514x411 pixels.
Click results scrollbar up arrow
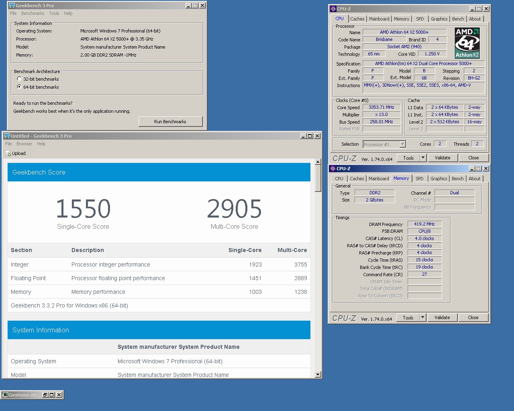(318, 162)
